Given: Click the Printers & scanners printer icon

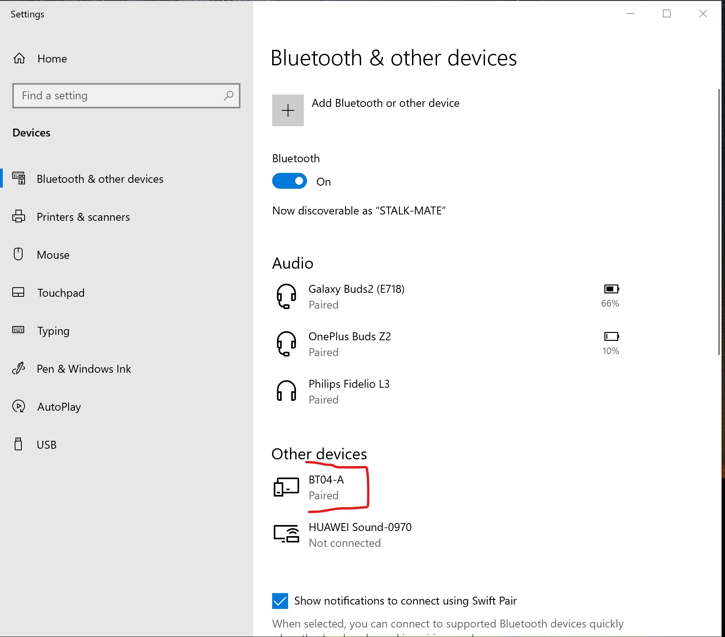Looking at the screenshot, I should point(19,216).
